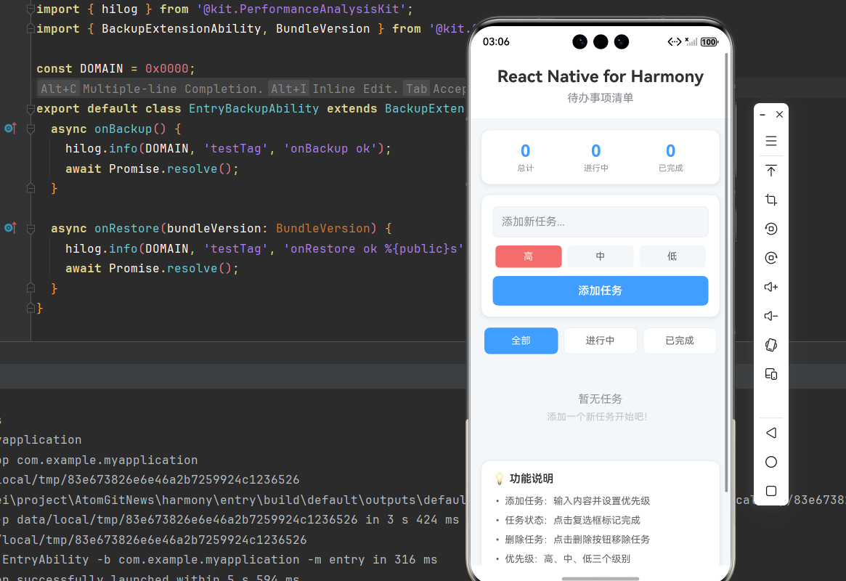Click the 任务状态：点击复选框标记完成 bullet
The image size is (846, 581).
tap(572, 520)
